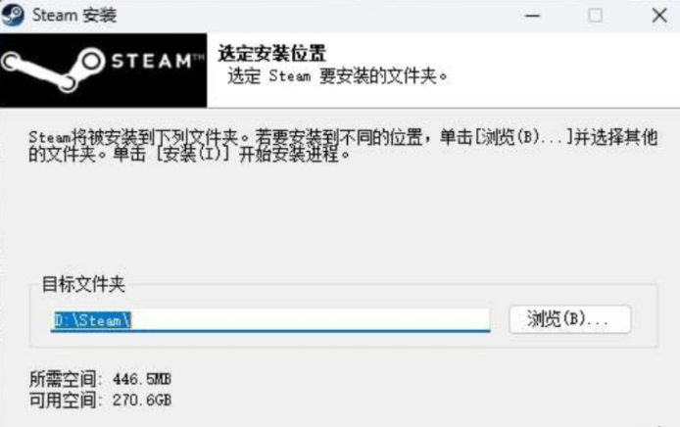The height and width of the screenshot is (427, 680).
Task: Click the 446.5MB required space value
Action: coord(142,379)
